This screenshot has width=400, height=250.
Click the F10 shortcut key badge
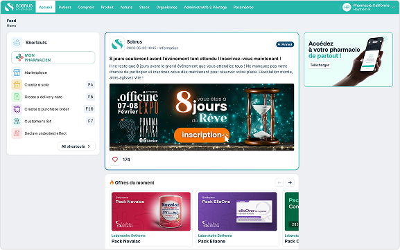(x=89, y=109)
